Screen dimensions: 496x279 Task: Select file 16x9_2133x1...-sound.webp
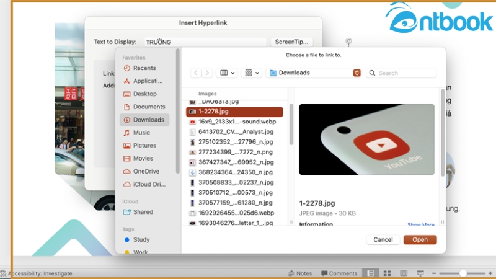coord(234,122)
